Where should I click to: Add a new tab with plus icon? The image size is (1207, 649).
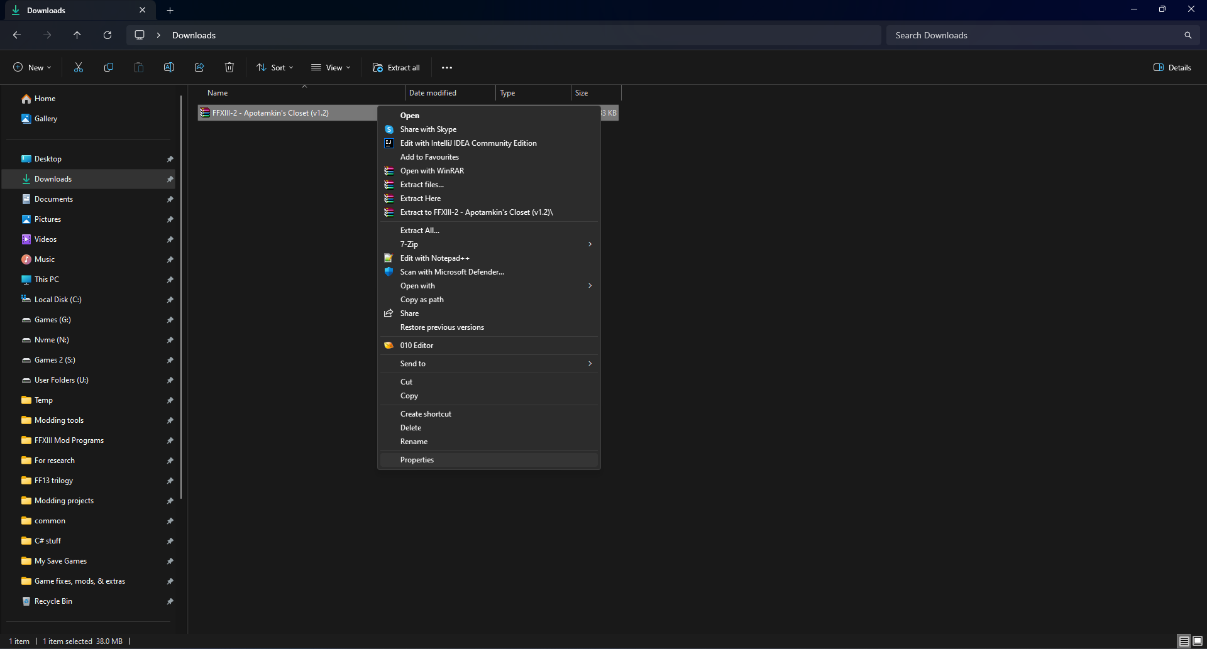(170, 10)
